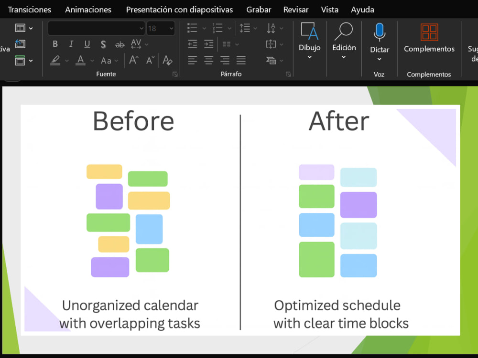Toggle strikethrough formatting
Image resolution: width=478 pixels, height=358 pixels.
tap(120, 45)
